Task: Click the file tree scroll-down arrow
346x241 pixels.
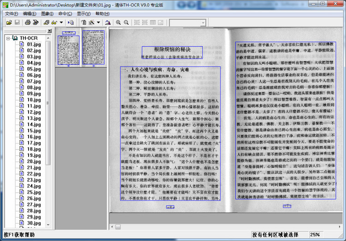Action: pos(48,225)
